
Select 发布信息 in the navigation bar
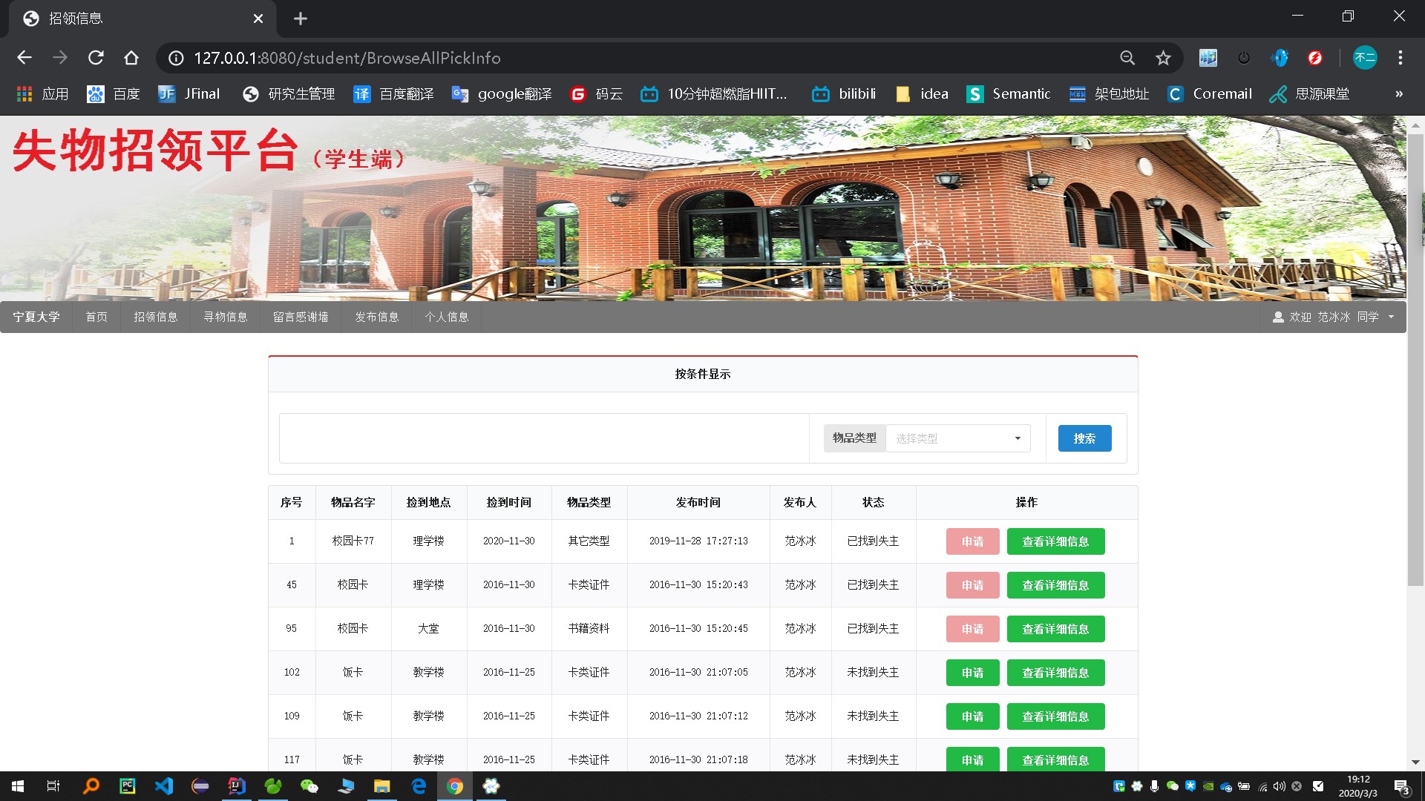tap(377, 317)
